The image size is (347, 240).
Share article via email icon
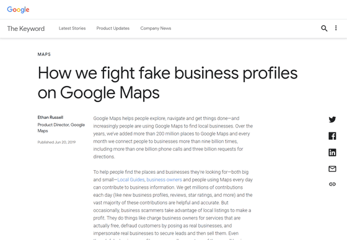[x=332, y=169]
